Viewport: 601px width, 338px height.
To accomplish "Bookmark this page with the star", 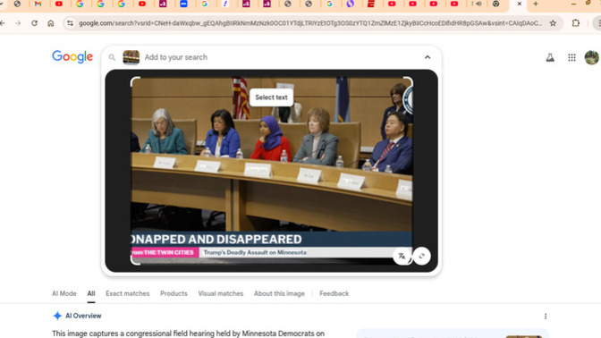I will coord(553,23).
